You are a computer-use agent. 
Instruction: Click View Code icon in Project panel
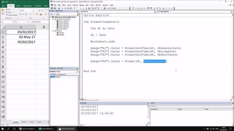(x=51, y=14)
